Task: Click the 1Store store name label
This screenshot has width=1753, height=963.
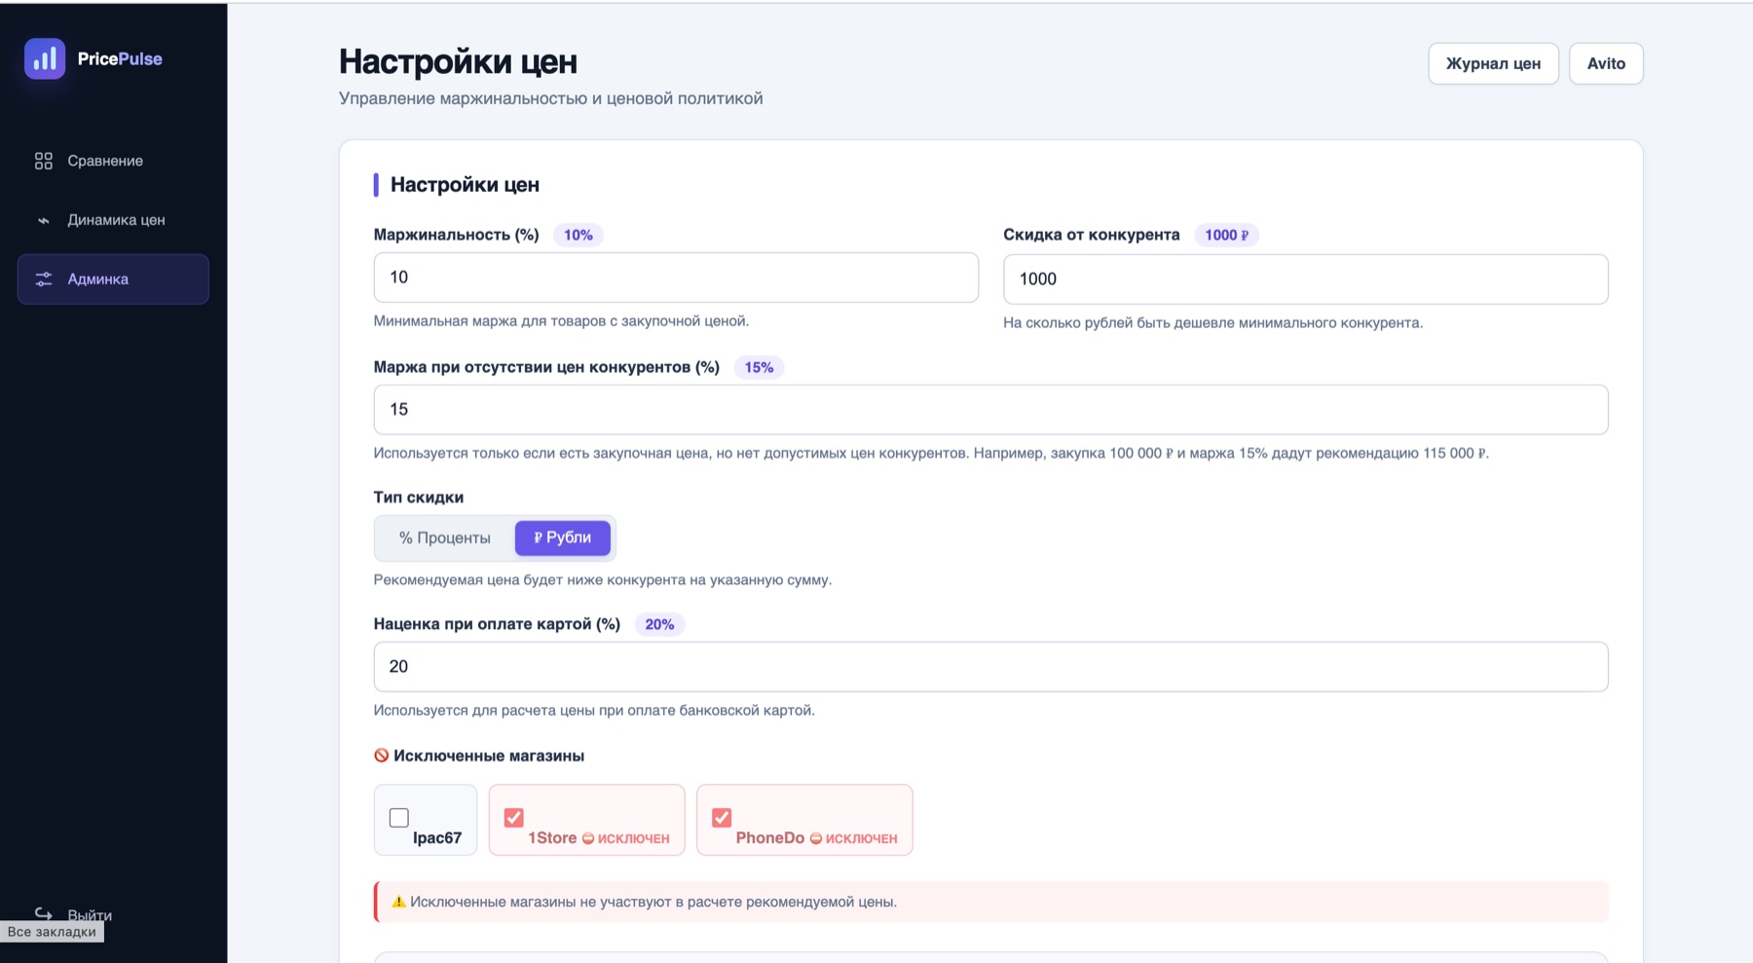Action: tap(552, 838)
